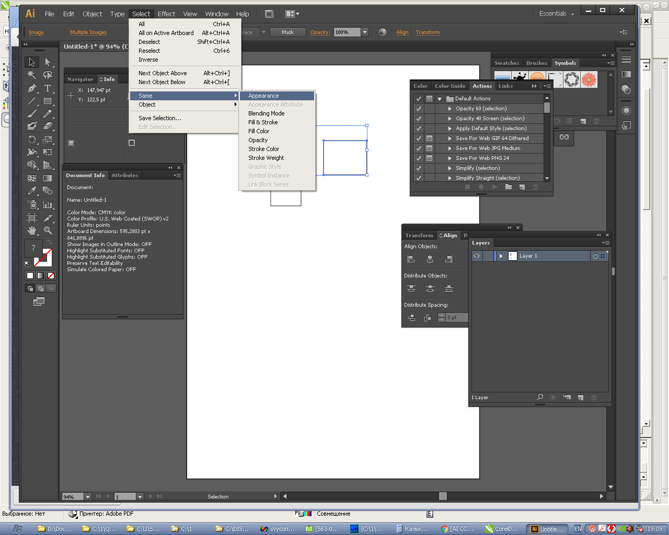The image size is (669, 535).
Task: Set paint to None swatch in toolbox
Action: coord(51,275)
